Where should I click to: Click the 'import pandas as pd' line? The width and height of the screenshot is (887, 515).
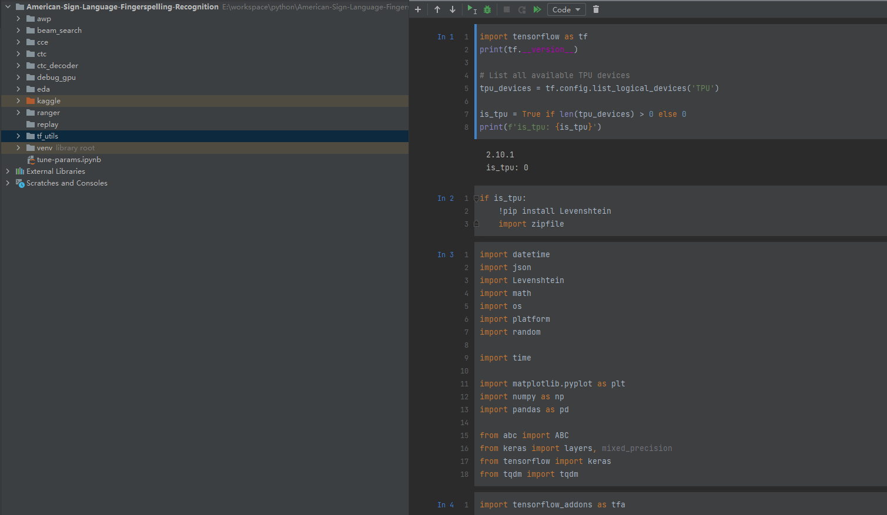tap(524, 410)
